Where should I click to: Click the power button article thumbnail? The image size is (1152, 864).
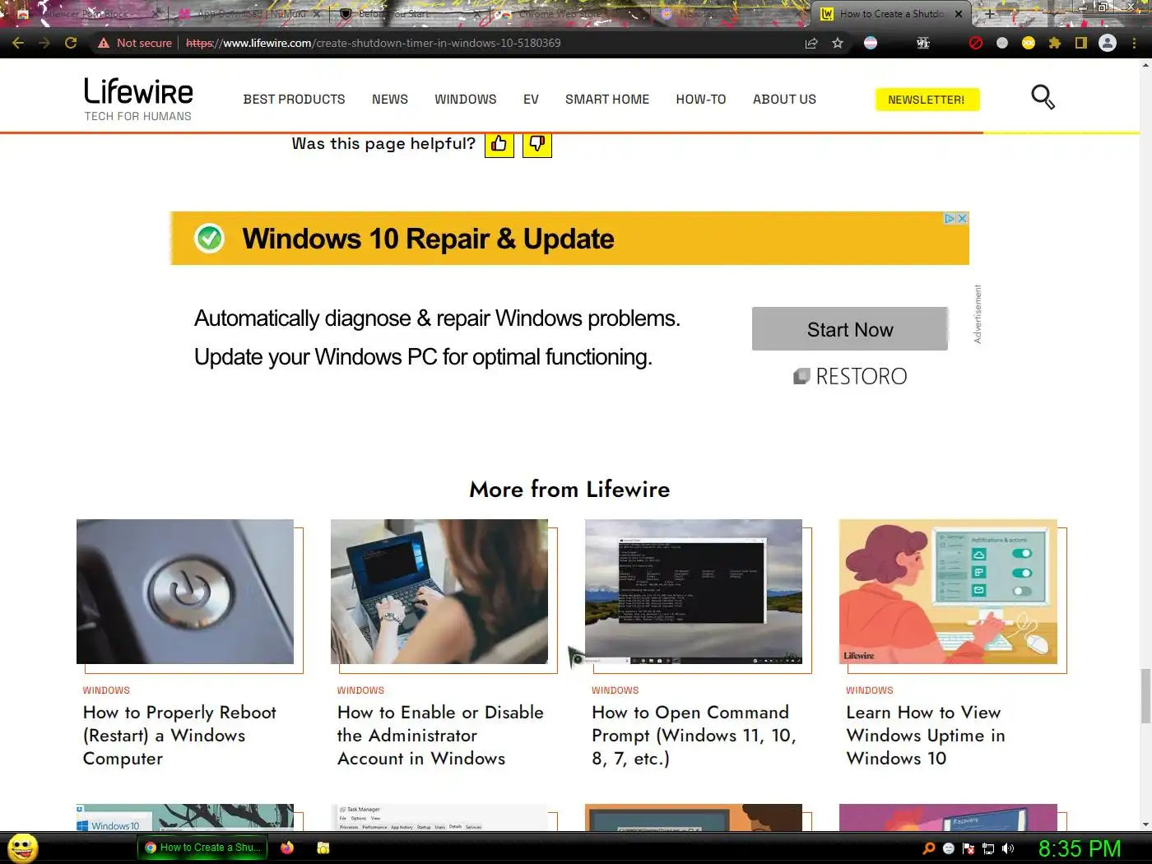click(185, 592)
